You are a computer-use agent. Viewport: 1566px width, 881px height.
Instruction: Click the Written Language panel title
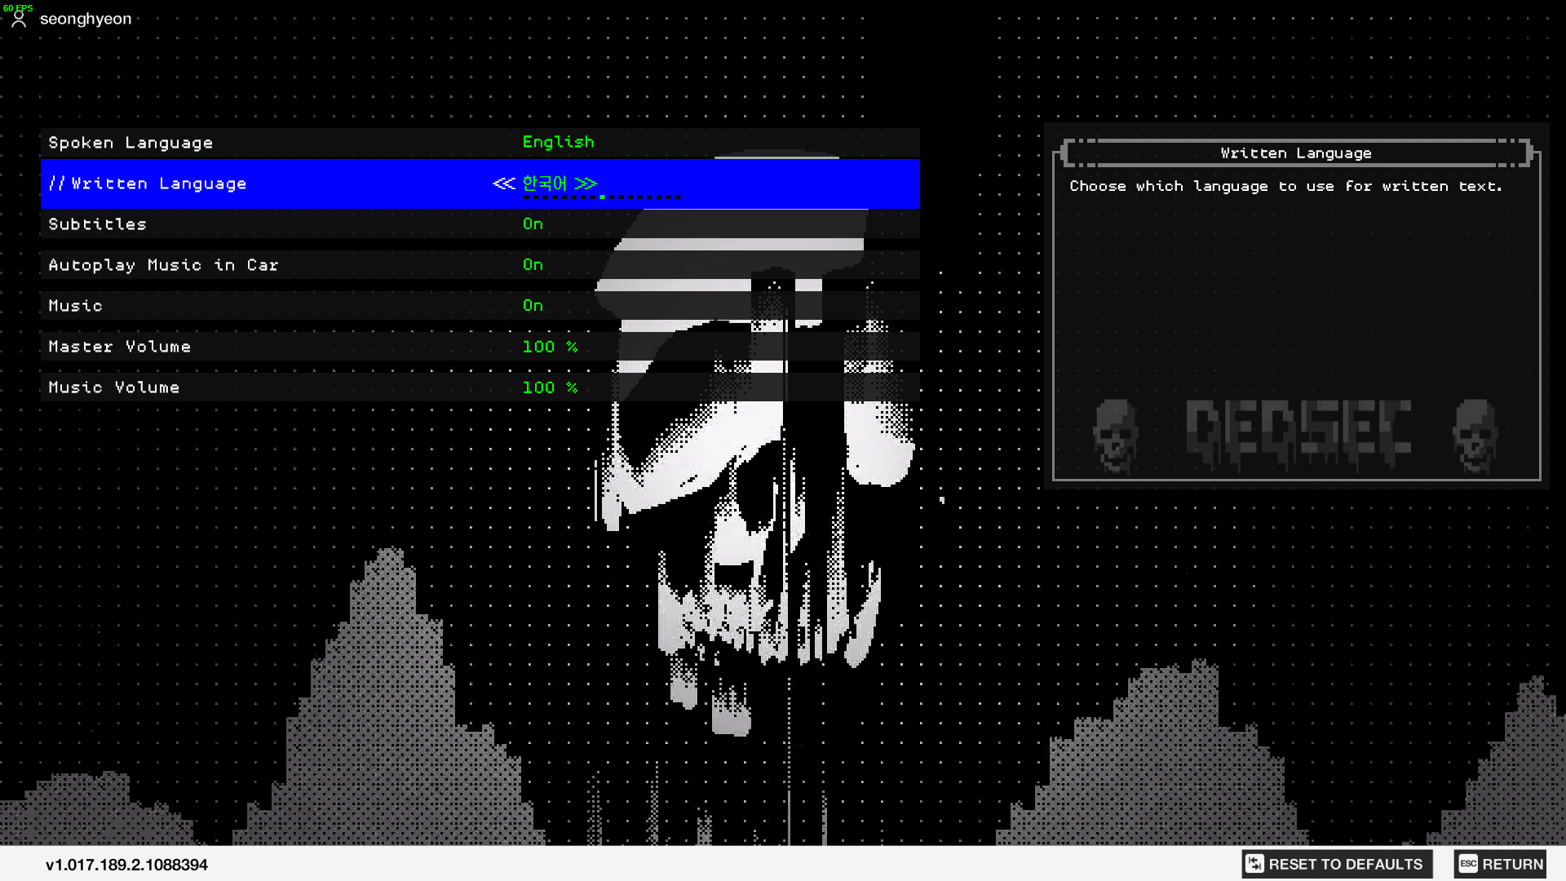pos(1296,153)
